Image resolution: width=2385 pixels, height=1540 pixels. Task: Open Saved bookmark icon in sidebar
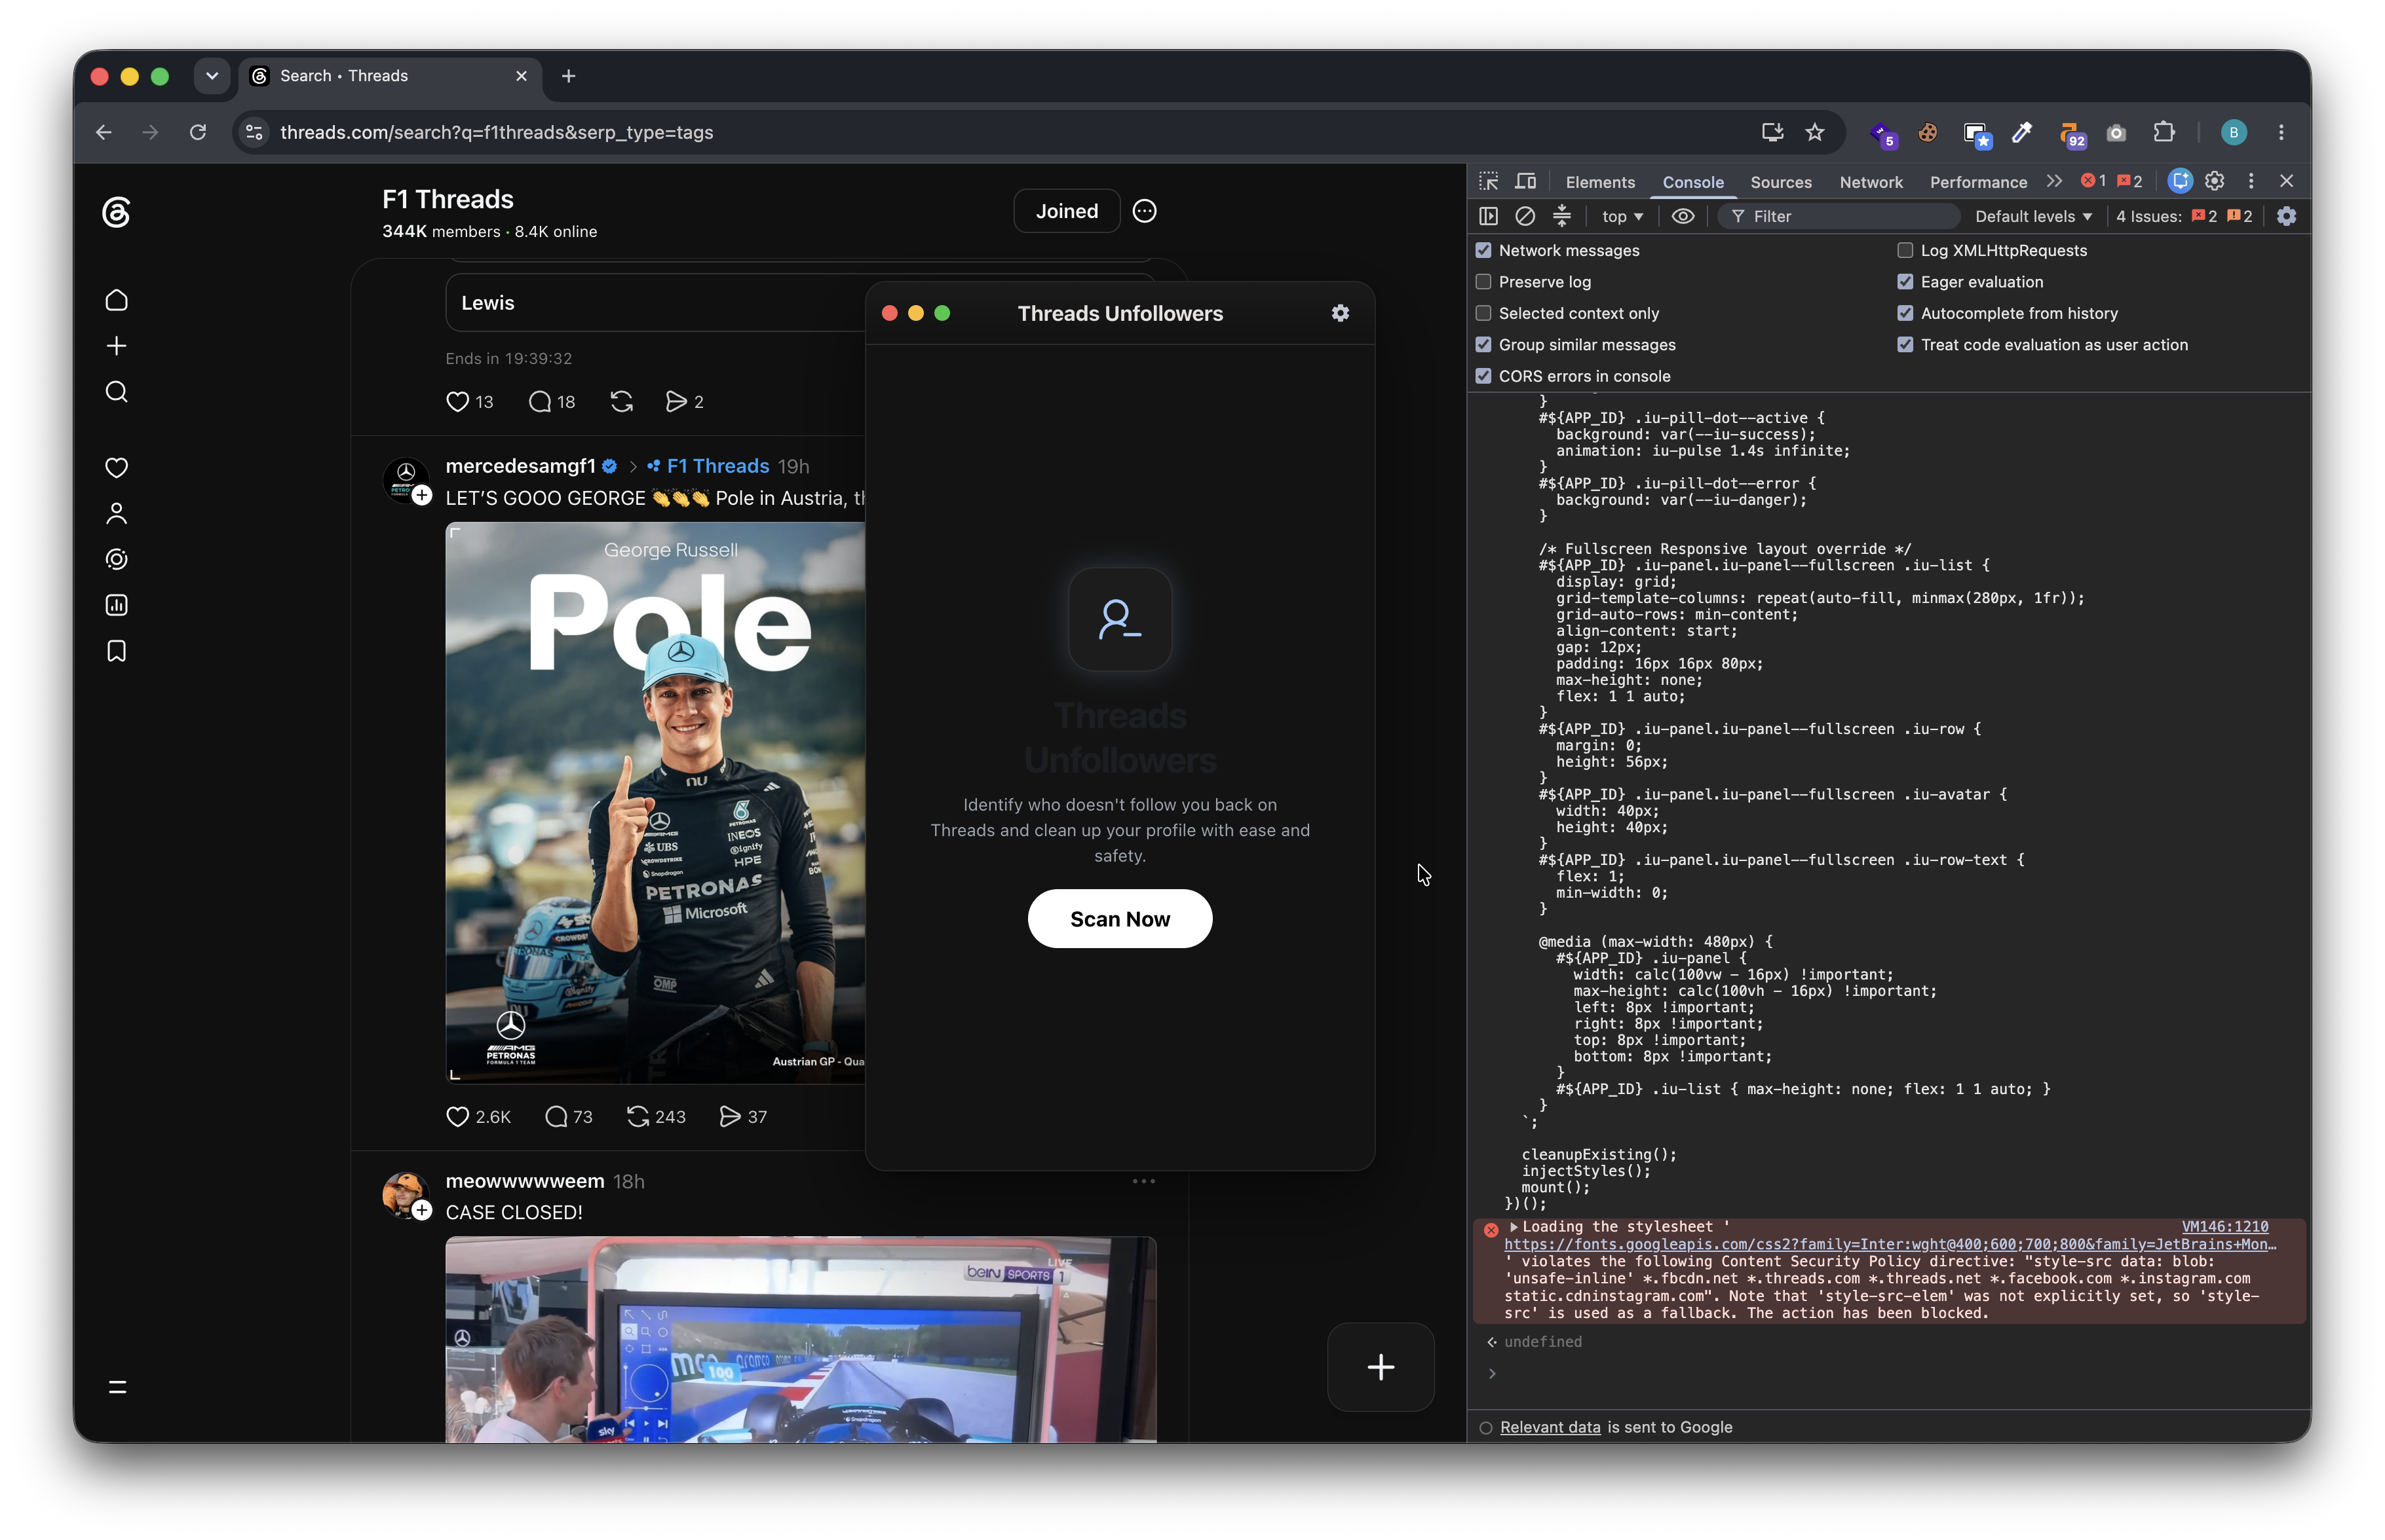coord(116,651)
